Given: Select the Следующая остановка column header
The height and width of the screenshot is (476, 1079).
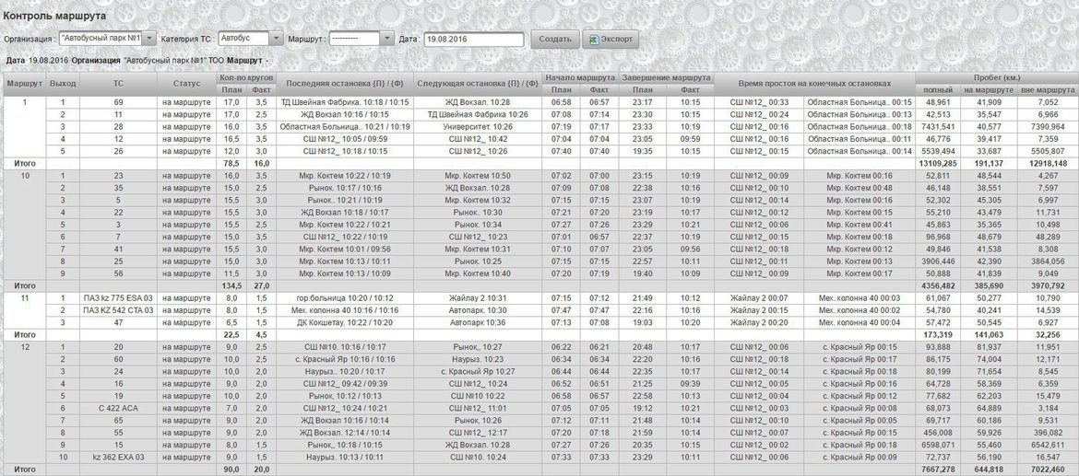Looking at the screenshot, I should pos(477,84).
